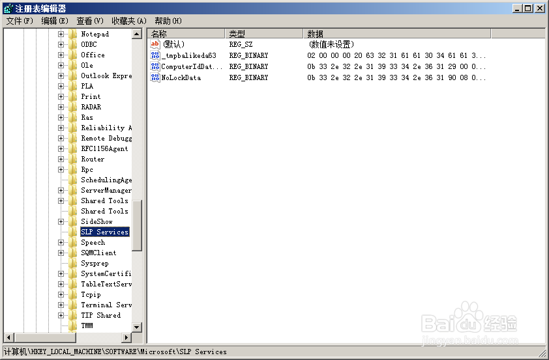Select the ComputerIdDat... binary value icon
The height and width of the screenshot is (360, 549).
pos(155,66)
